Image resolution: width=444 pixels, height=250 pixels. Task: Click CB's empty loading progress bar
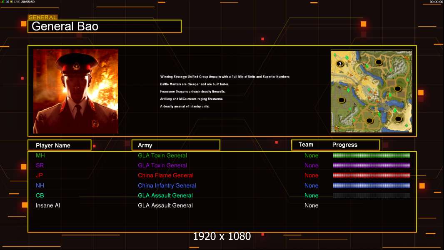372,195
